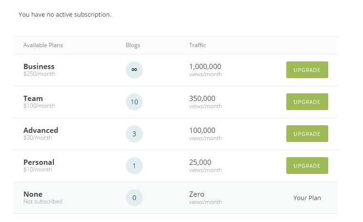
Task: Upgrade to the Business plan
Action: [x=307, y=70]
